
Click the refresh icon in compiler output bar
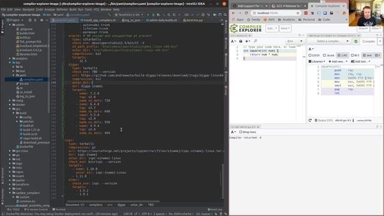point(310,120)
